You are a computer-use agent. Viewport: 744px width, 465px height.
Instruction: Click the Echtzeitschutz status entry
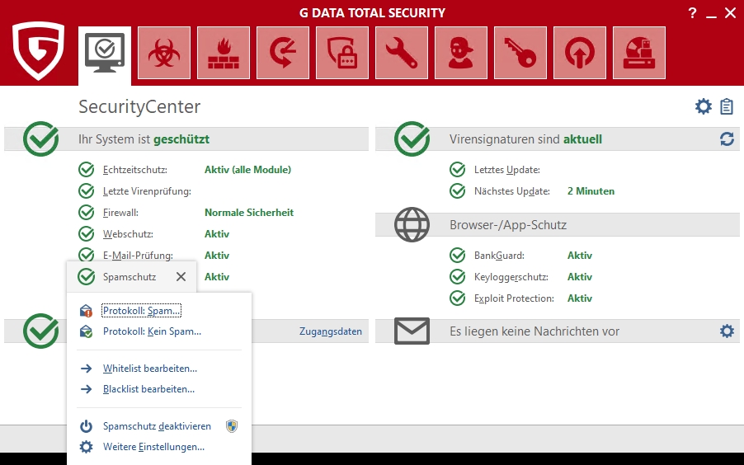point(134,169)
